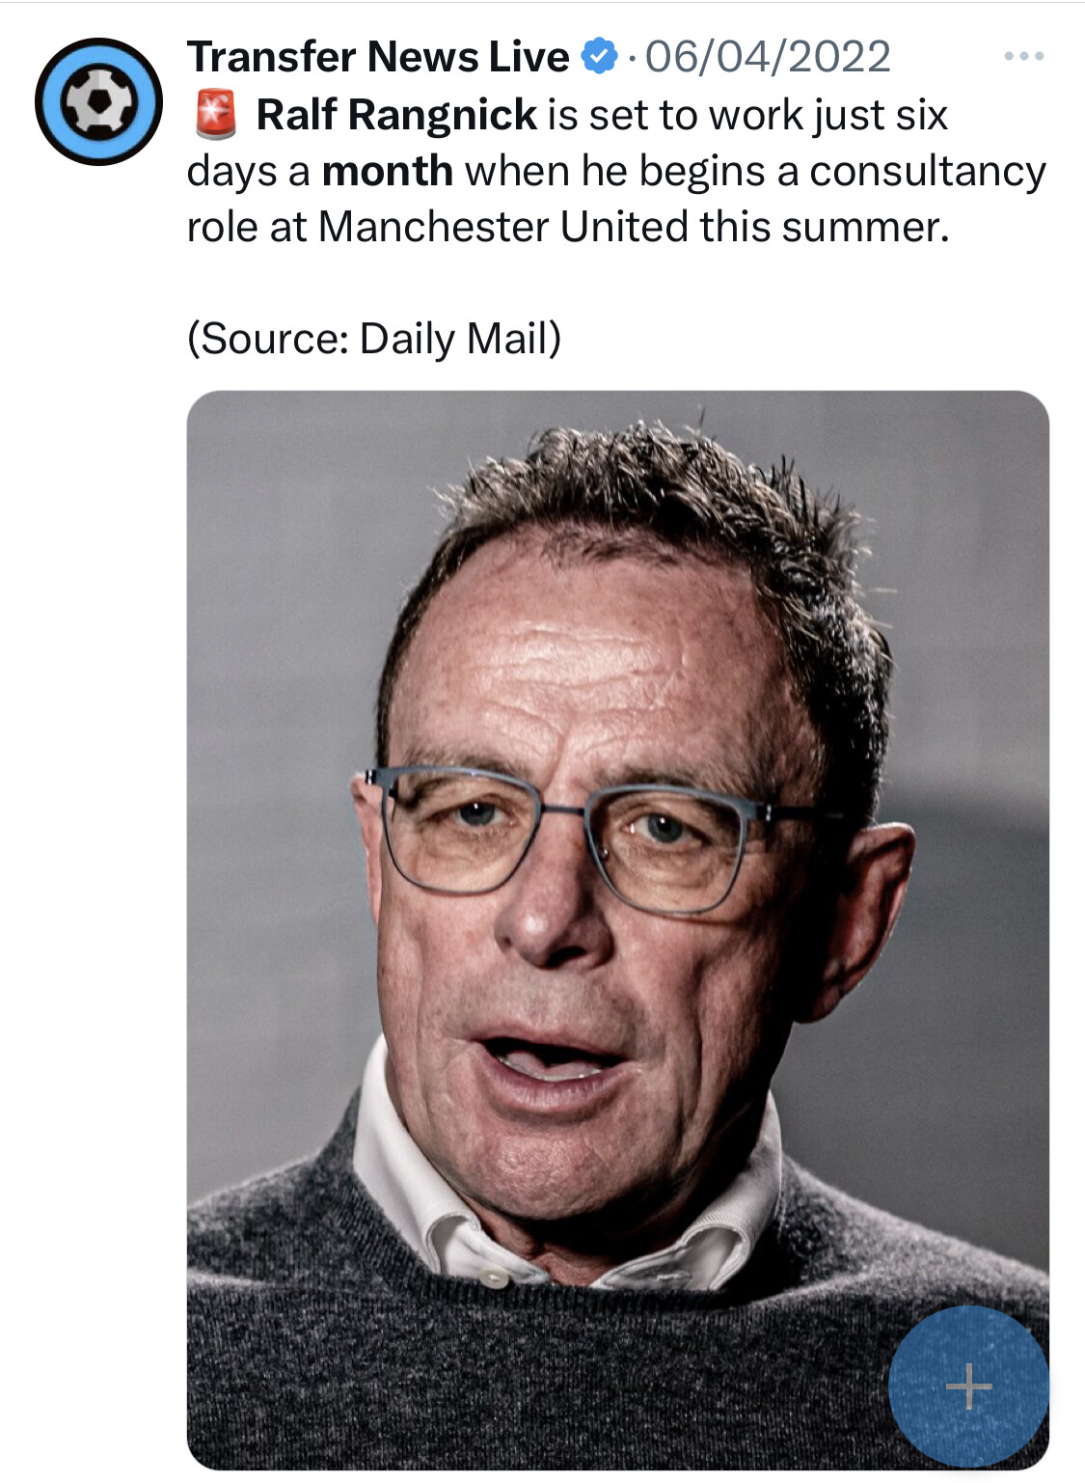Tap the blue compose plus button

(968, 1387)
